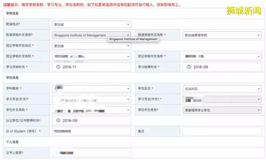
Task: Click the ID of Student (学号) label
Action: pyautogui.click(x=23, y=131)
